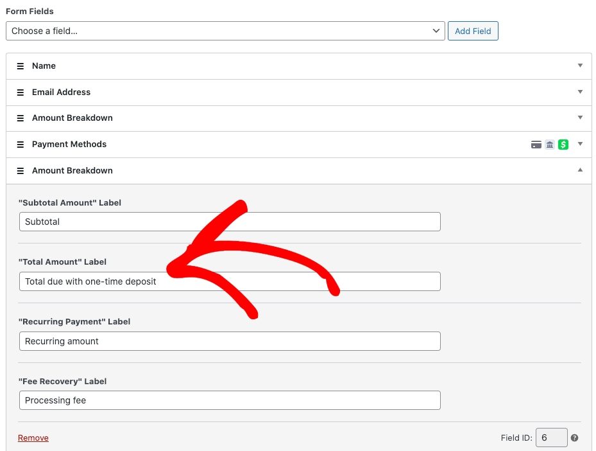Click the Subtotal Amount label input
Screen dimensions: 596x451
coord(230,222)
